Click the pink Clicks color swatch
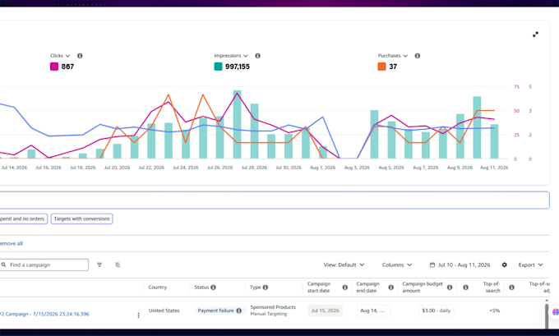This screenshot has height=336, width=559. pos(53,67)
